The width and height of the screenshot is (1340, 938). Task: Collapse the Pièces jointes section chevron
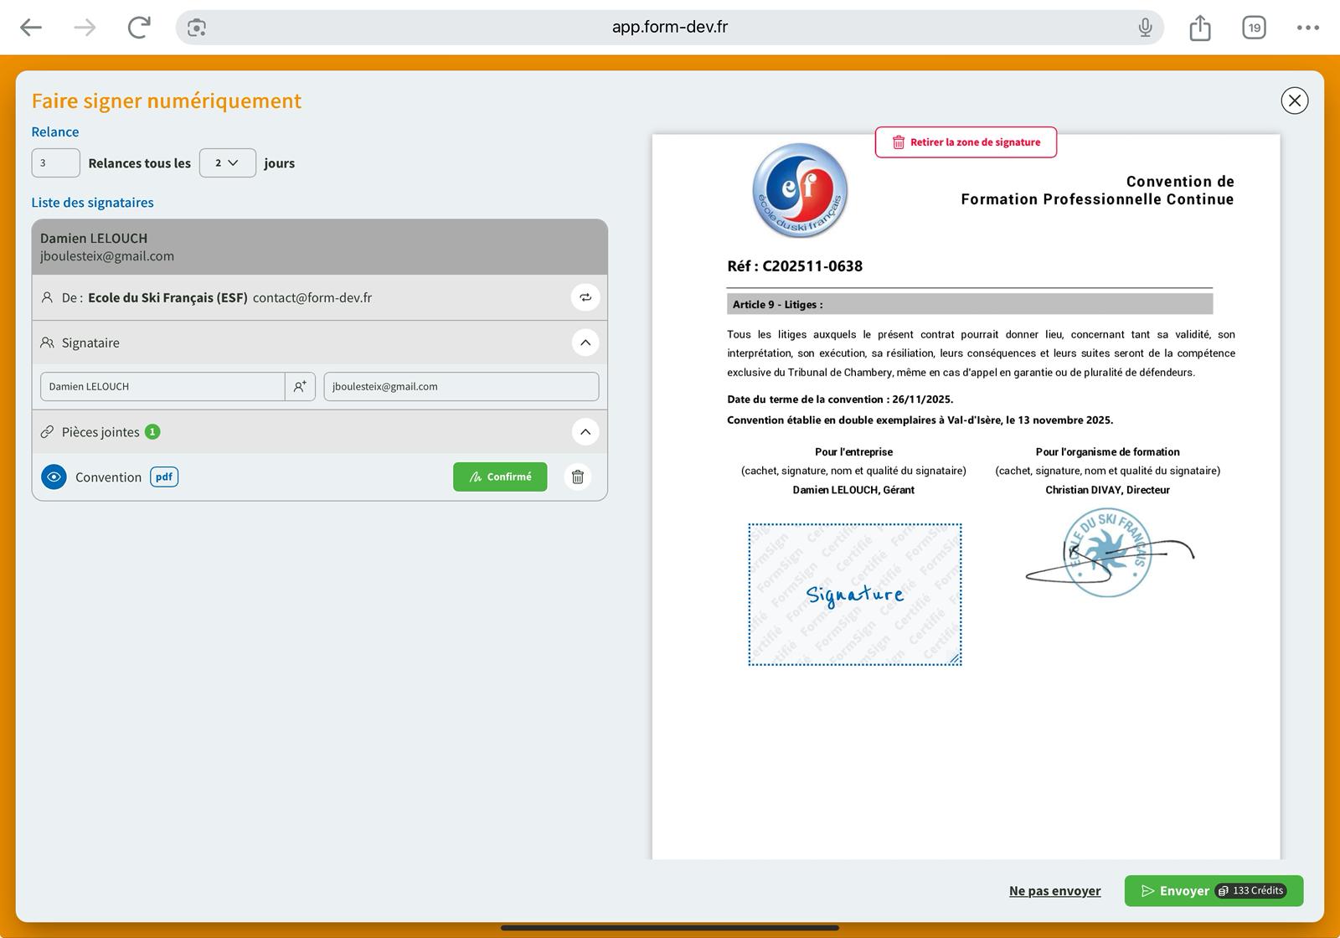coord(585,431)
